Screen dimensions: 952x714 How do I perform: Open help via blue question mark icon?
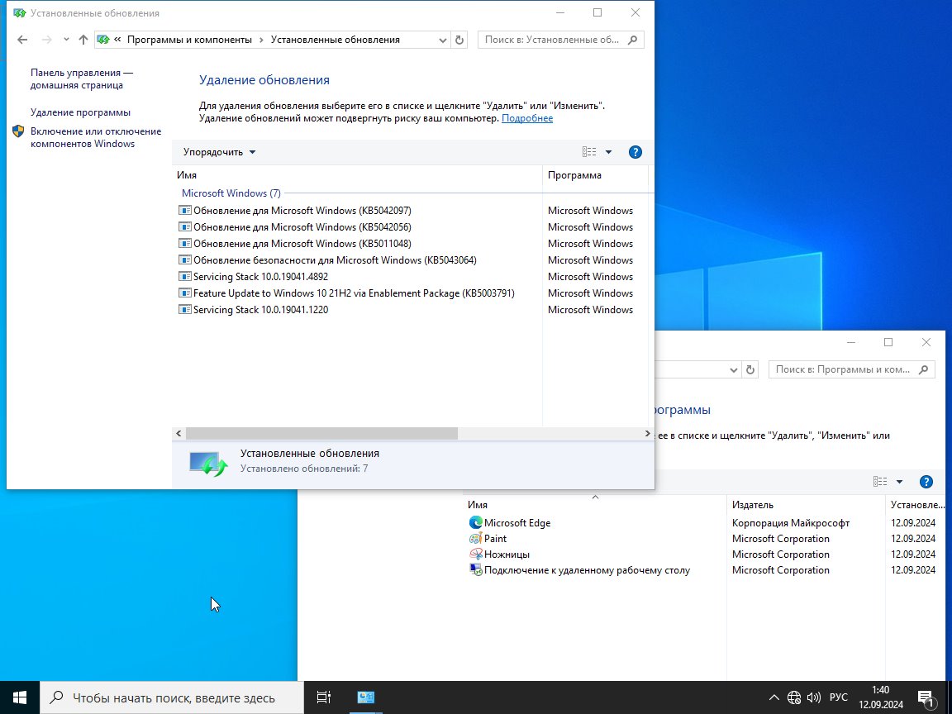click(x=635, y=152)
